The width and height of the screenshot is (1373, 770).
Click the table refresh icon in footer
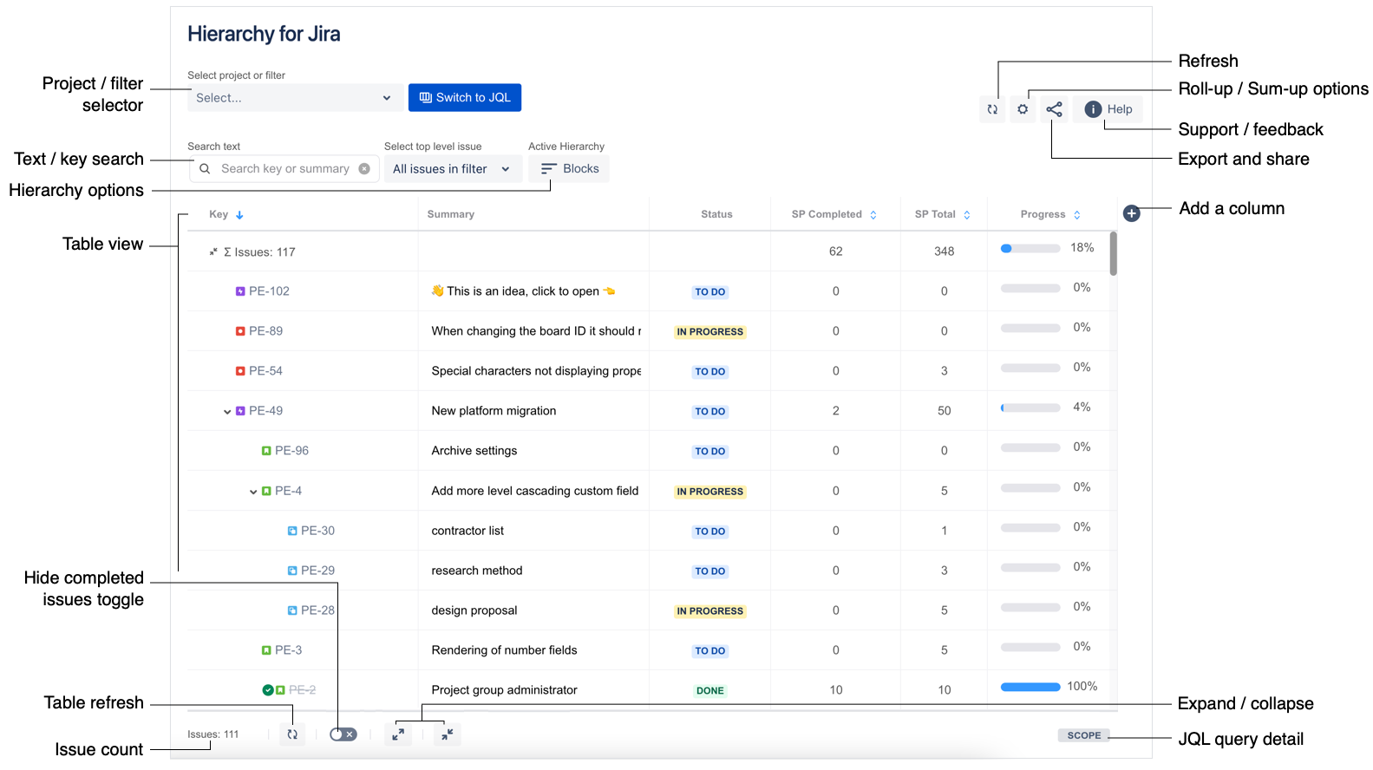[292, 734]
